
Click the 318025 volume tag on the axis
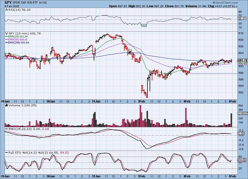pyautogui.click(x=242, y=113)
